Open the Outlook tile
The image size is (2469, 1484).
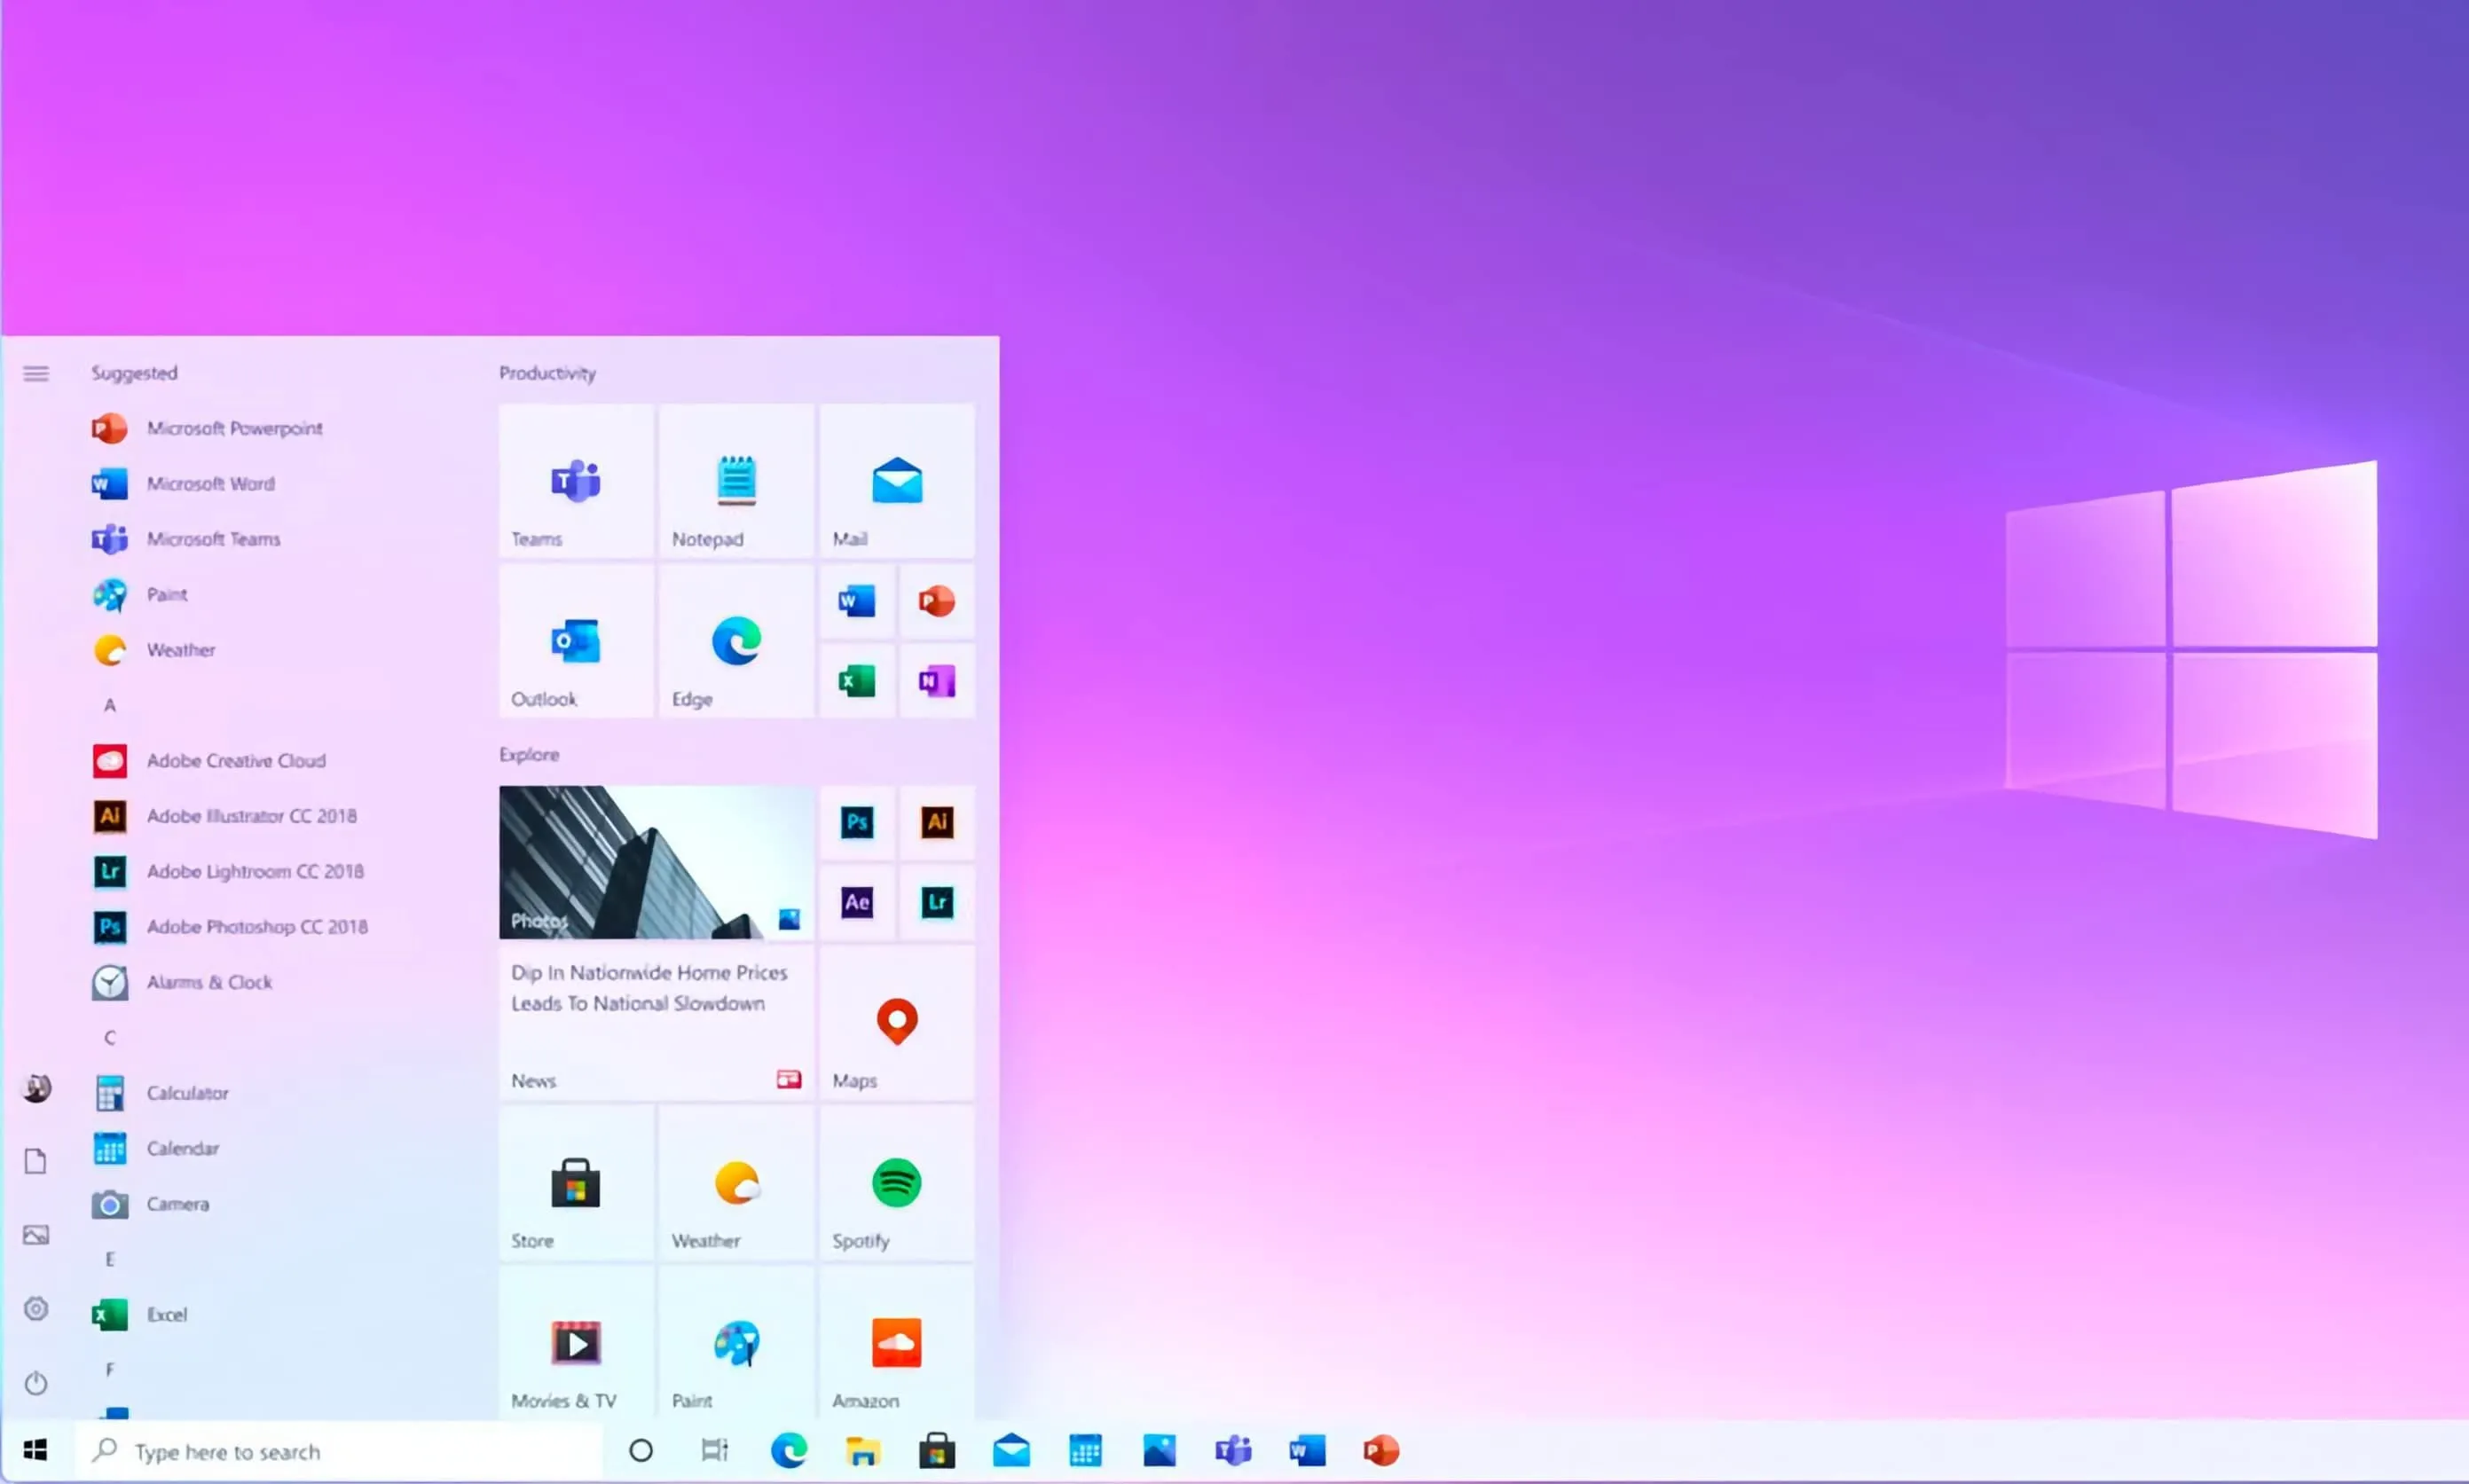[x=576, y=641]
